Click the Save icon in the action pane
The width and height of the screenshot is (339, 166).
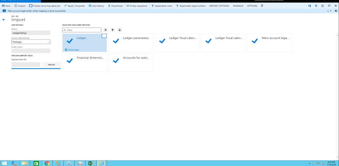coord(3,6)
